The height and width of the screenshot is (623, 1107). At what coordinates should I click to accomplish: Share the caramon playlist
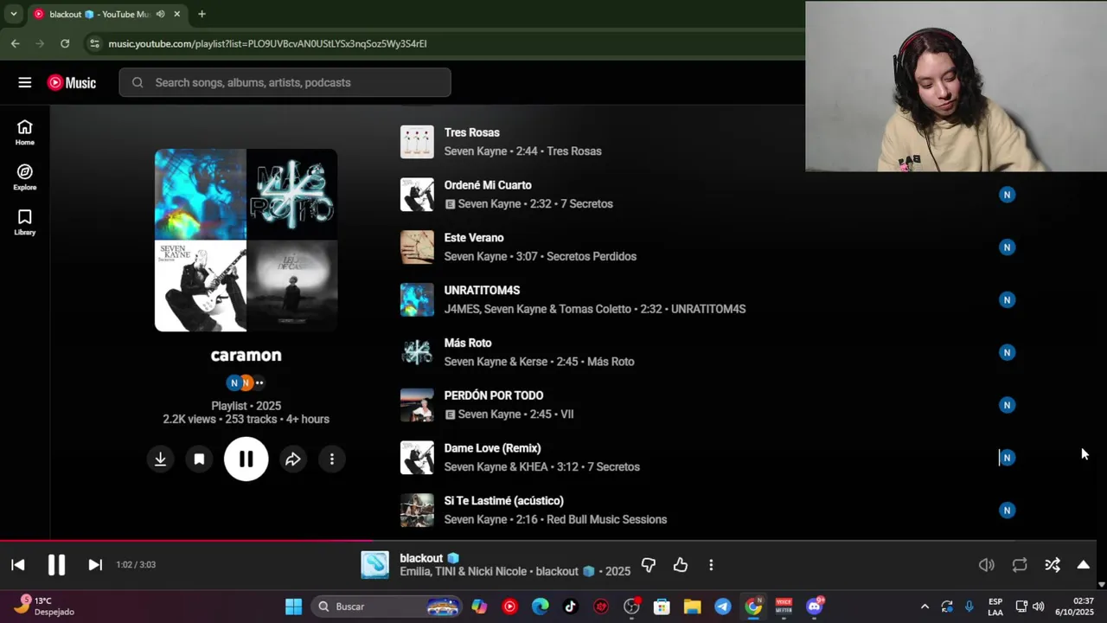tap(293, 459)
